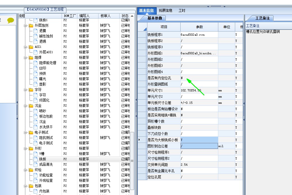This screenshot has width=292, height=195.
Task: Click document icon beside 终固化
Action: click(35, 100)
